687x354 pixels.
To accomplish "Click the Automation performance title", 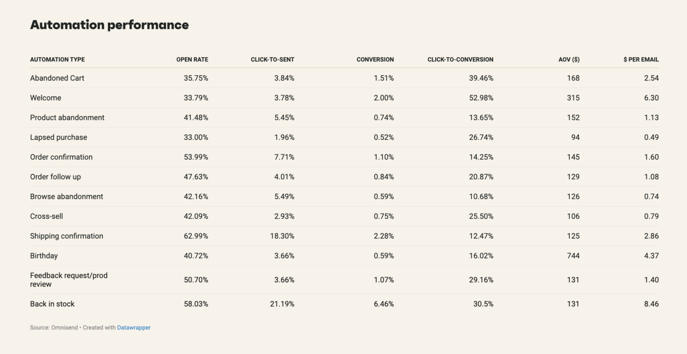I will [x=109, y=25].
